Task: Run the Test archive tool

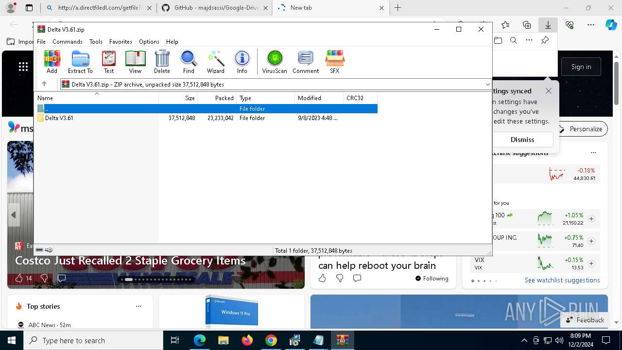Action: point(109,62)
